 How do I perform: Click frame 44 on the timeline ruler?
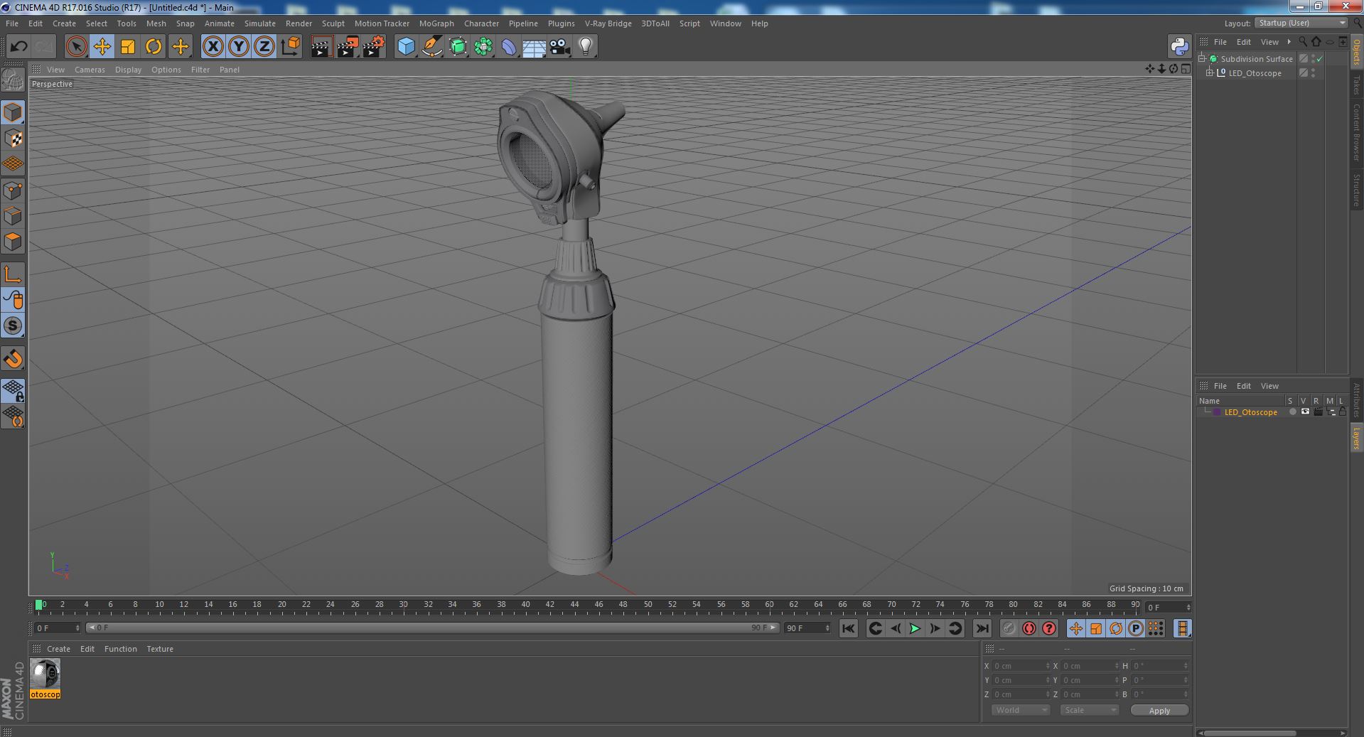[x=574, y=605]
